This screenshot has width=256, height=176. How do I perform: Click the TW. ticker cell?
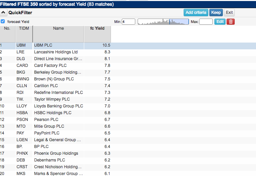tap(24, 99)
